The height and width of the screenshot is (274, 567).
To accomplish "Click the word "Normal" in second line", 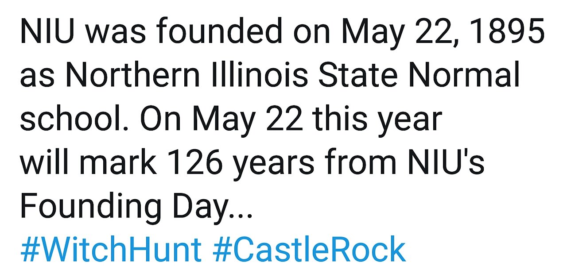I will coord(464,76).
